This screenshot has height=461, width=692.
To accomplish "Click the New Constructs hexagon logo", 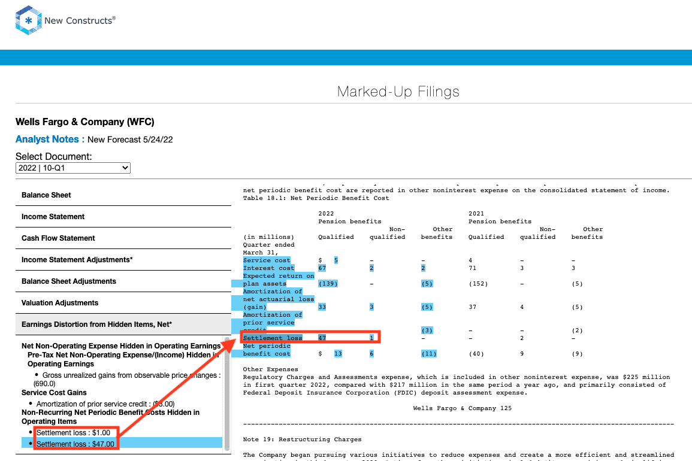I will pyautogui.click(x=29, y=20).
